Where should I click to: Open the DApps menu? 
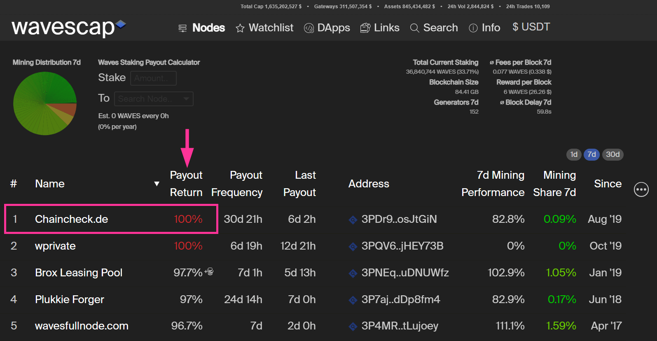(334, 28)
